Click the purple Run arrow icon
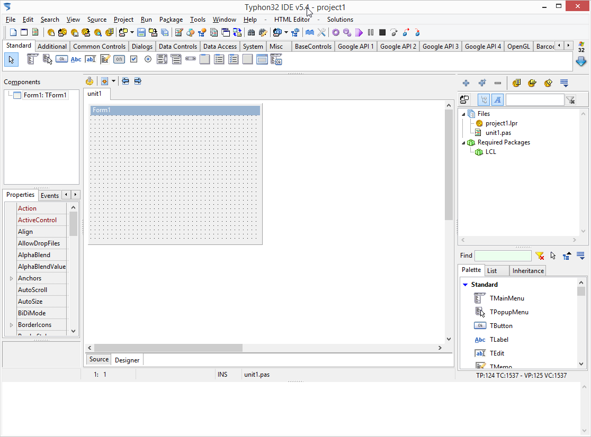591x437 pixels. tap(359, 33)
